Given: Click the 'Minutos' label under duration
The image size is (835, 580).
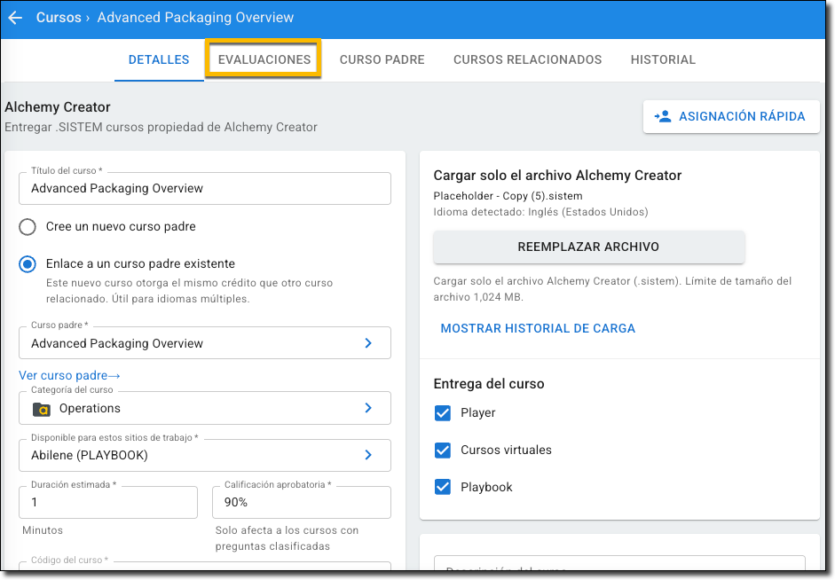Looking at the screenshot, I should pos(43,530).
